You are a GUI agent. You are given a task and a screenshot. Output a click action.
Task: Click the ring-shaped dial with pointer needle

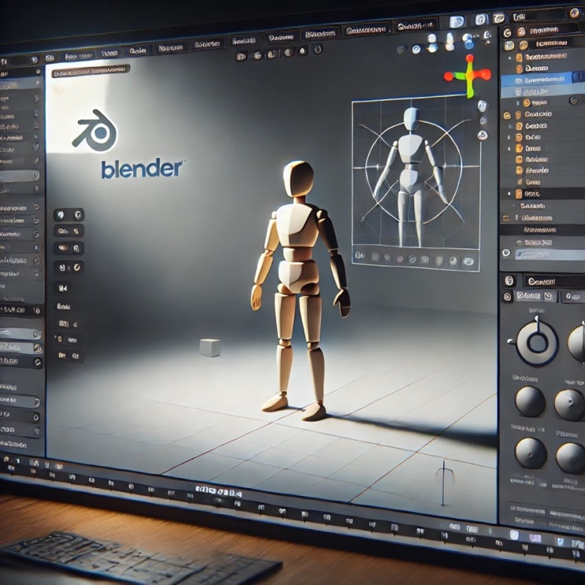coord(536,342)
